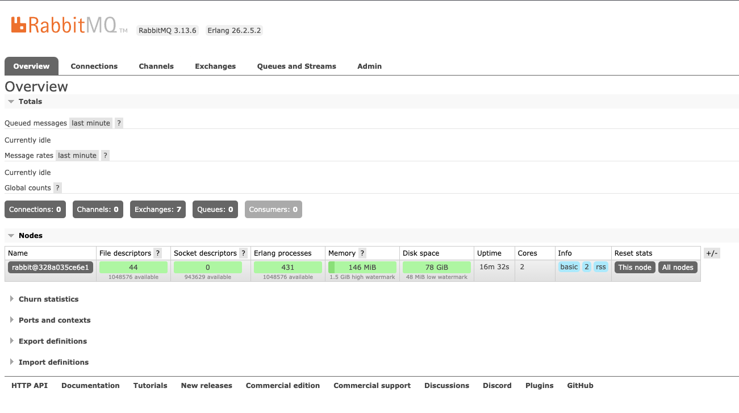Open the Commercial support link
The image size is (739, 413).
372,386
